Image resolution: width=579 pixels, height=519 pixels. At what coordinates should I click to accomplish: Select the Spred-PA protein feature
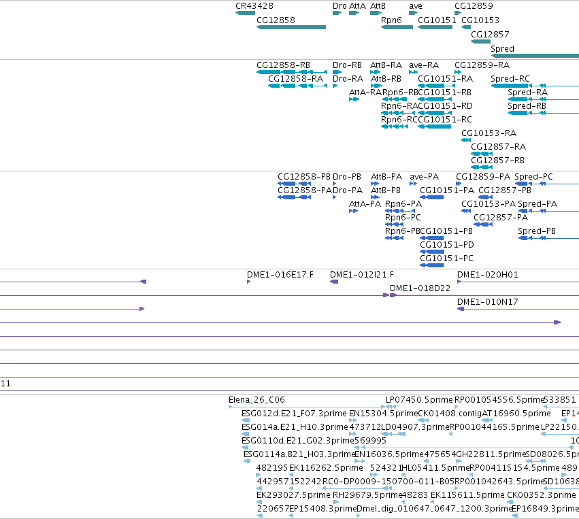pyautogui.click(x=548, y=211)
